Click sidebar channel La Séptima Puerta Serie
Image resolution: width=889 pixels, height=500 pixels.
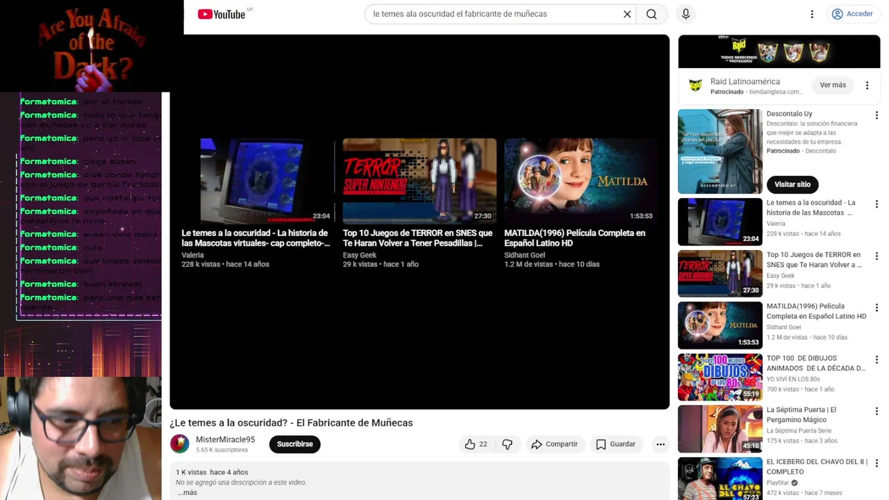point(799,431)
